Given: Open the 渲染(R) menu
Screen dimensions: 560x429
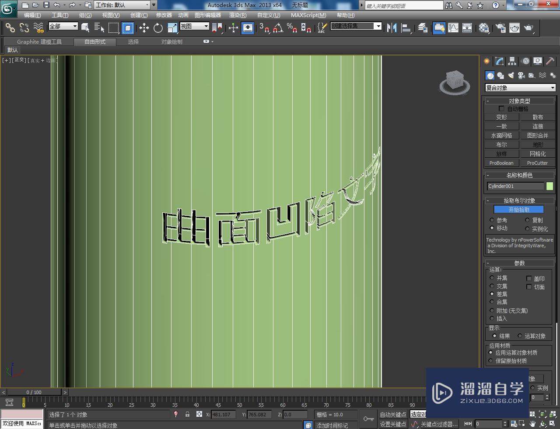Looking at the screenshot, I should pyautogui.click(x=238, y=15).
